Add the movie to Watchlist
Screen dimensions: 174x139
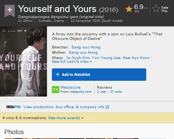coord(99,74)
